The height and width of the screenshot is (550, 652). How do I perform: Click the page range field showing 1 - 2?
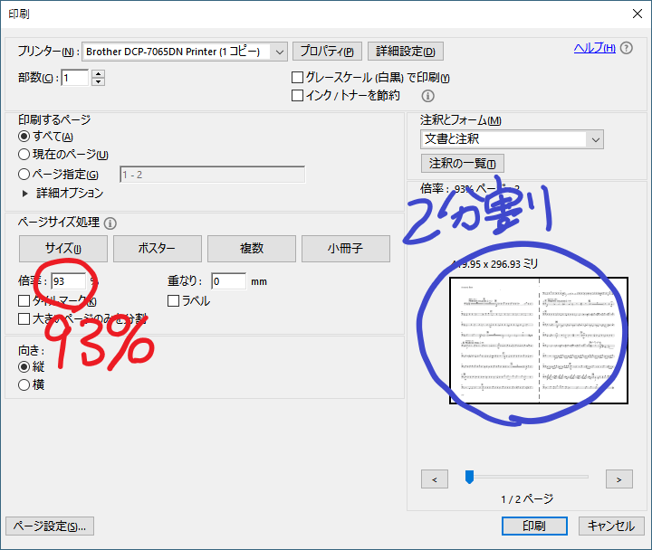212,175
